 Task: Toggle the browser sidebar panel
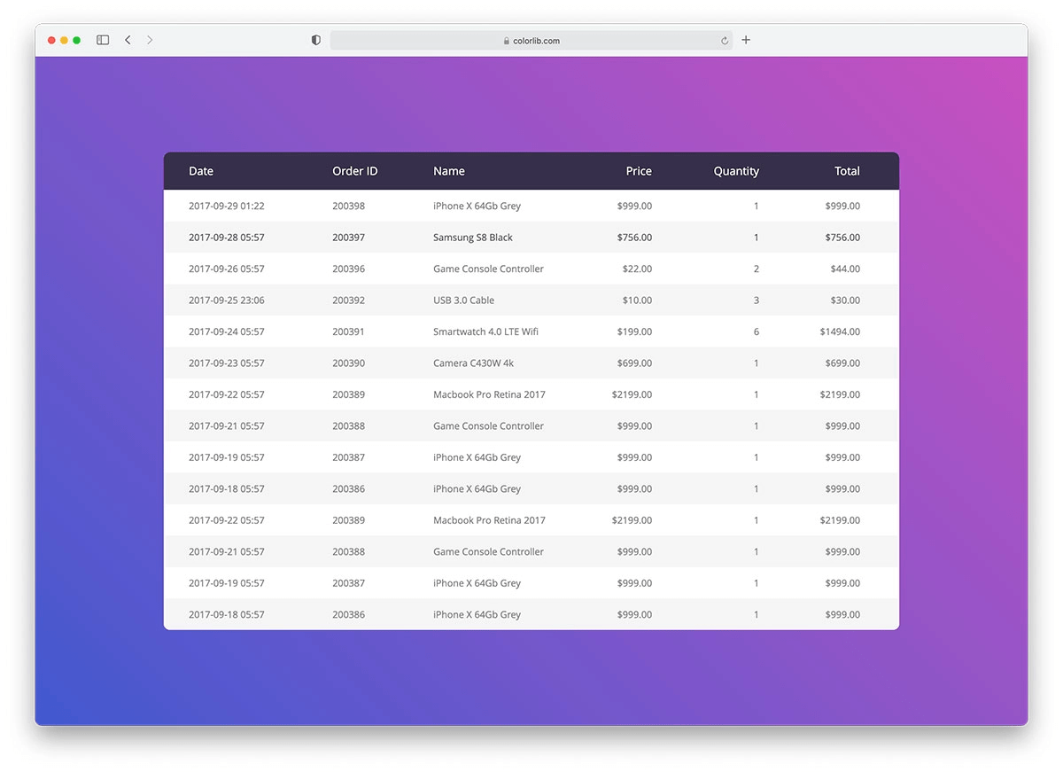[x=102, y=40]
